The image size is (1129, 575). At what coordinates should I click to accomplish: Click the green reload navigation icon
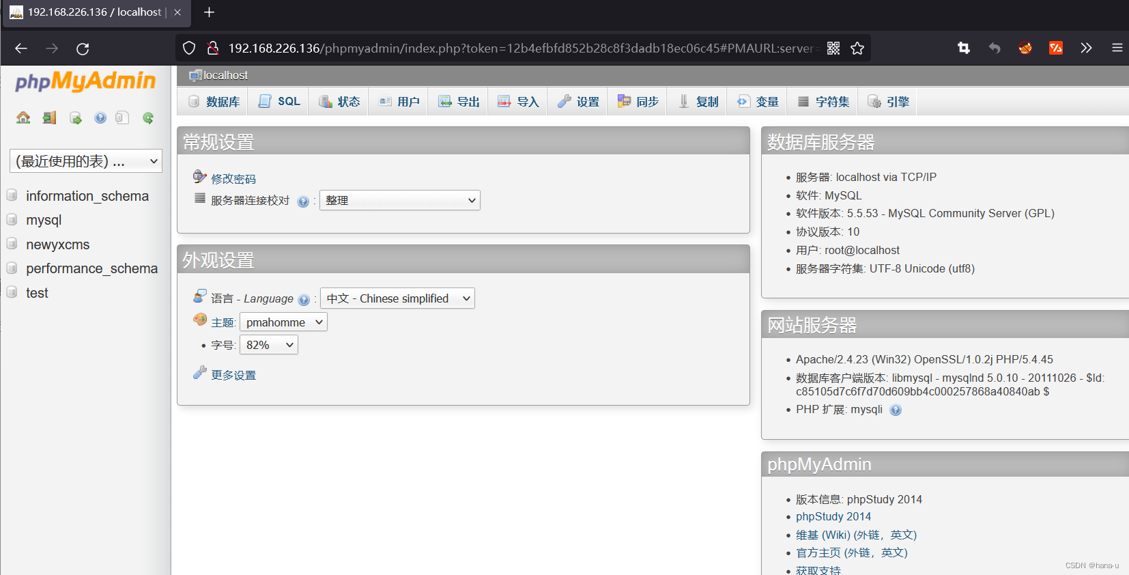click(148, 117)
